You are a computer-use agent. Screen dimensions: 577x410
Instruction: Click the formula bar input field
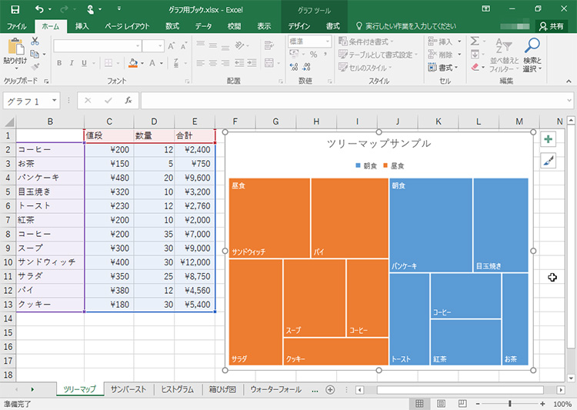pos(354,101)
